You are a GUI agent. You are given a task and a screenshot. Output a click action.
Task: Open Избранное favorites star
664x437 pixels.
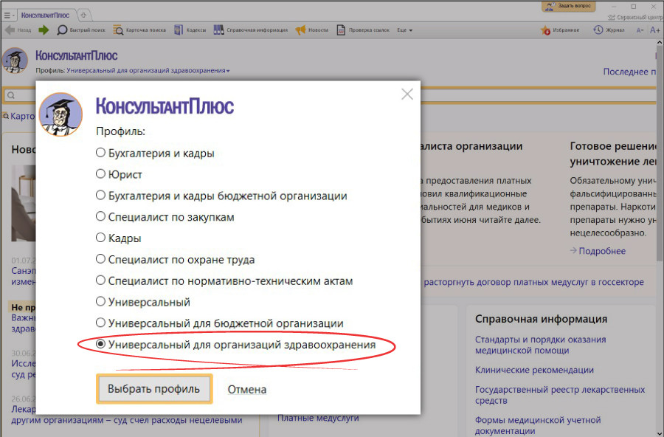click(560, 30)
